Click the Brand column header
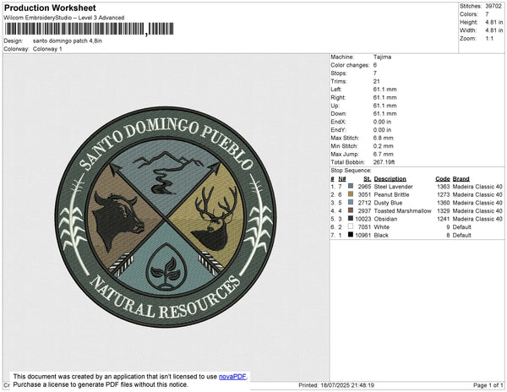Screen dimensions: 507x392 (461, 179)
